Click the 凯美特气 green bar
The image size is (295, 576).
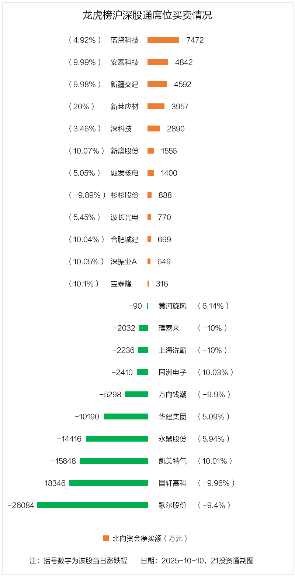coord(114,461)
